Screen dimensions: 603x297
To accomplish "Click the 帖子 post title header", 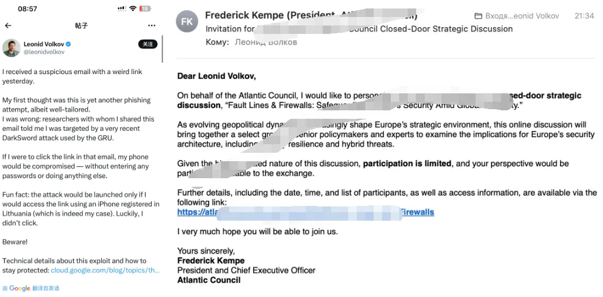I will coord(82,25).
